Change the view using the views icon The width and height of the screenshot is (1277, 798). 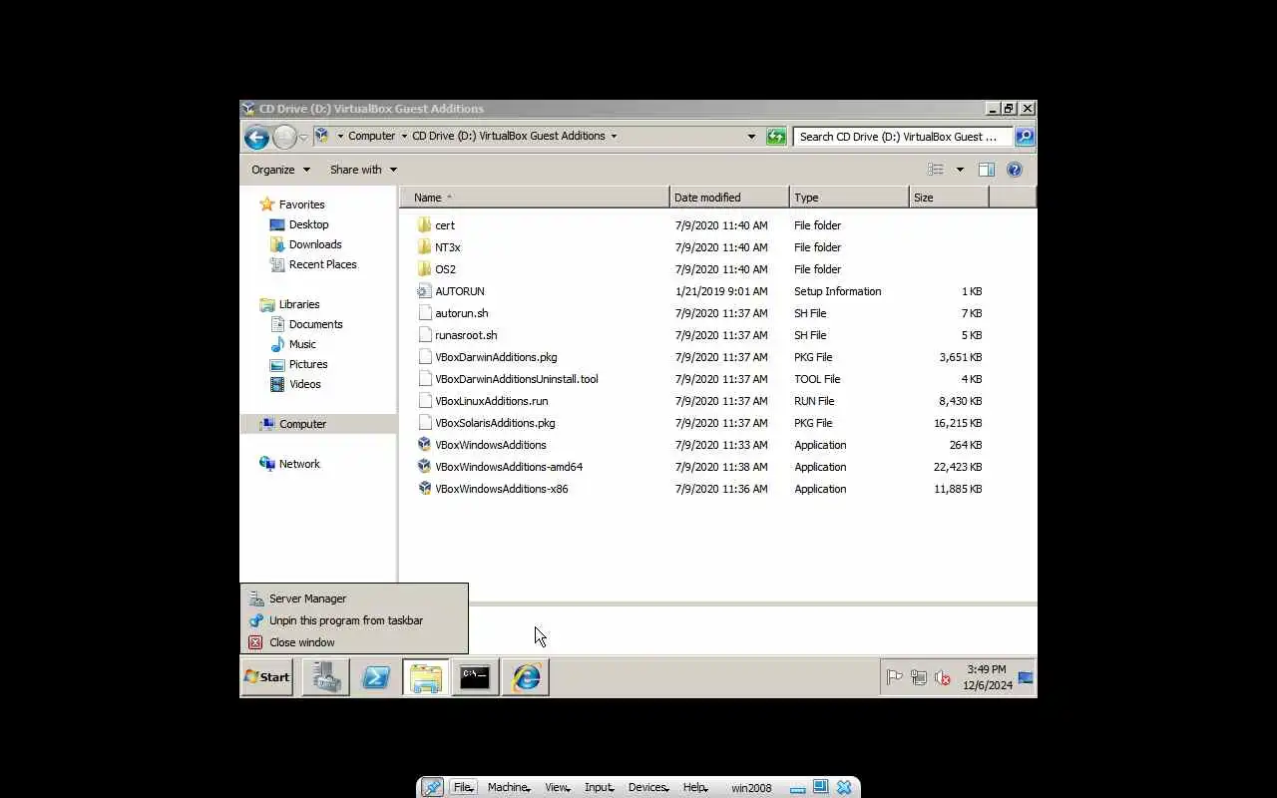pyautogui.click(x=936, y=170)
